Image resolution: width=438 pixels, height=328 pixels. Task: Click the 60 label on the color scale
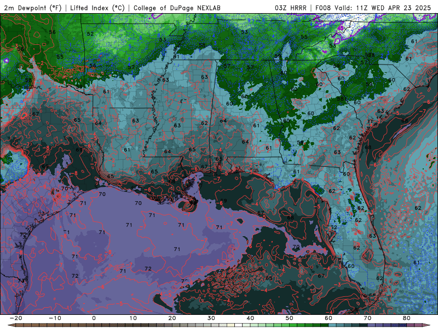[x=328, y=318]
